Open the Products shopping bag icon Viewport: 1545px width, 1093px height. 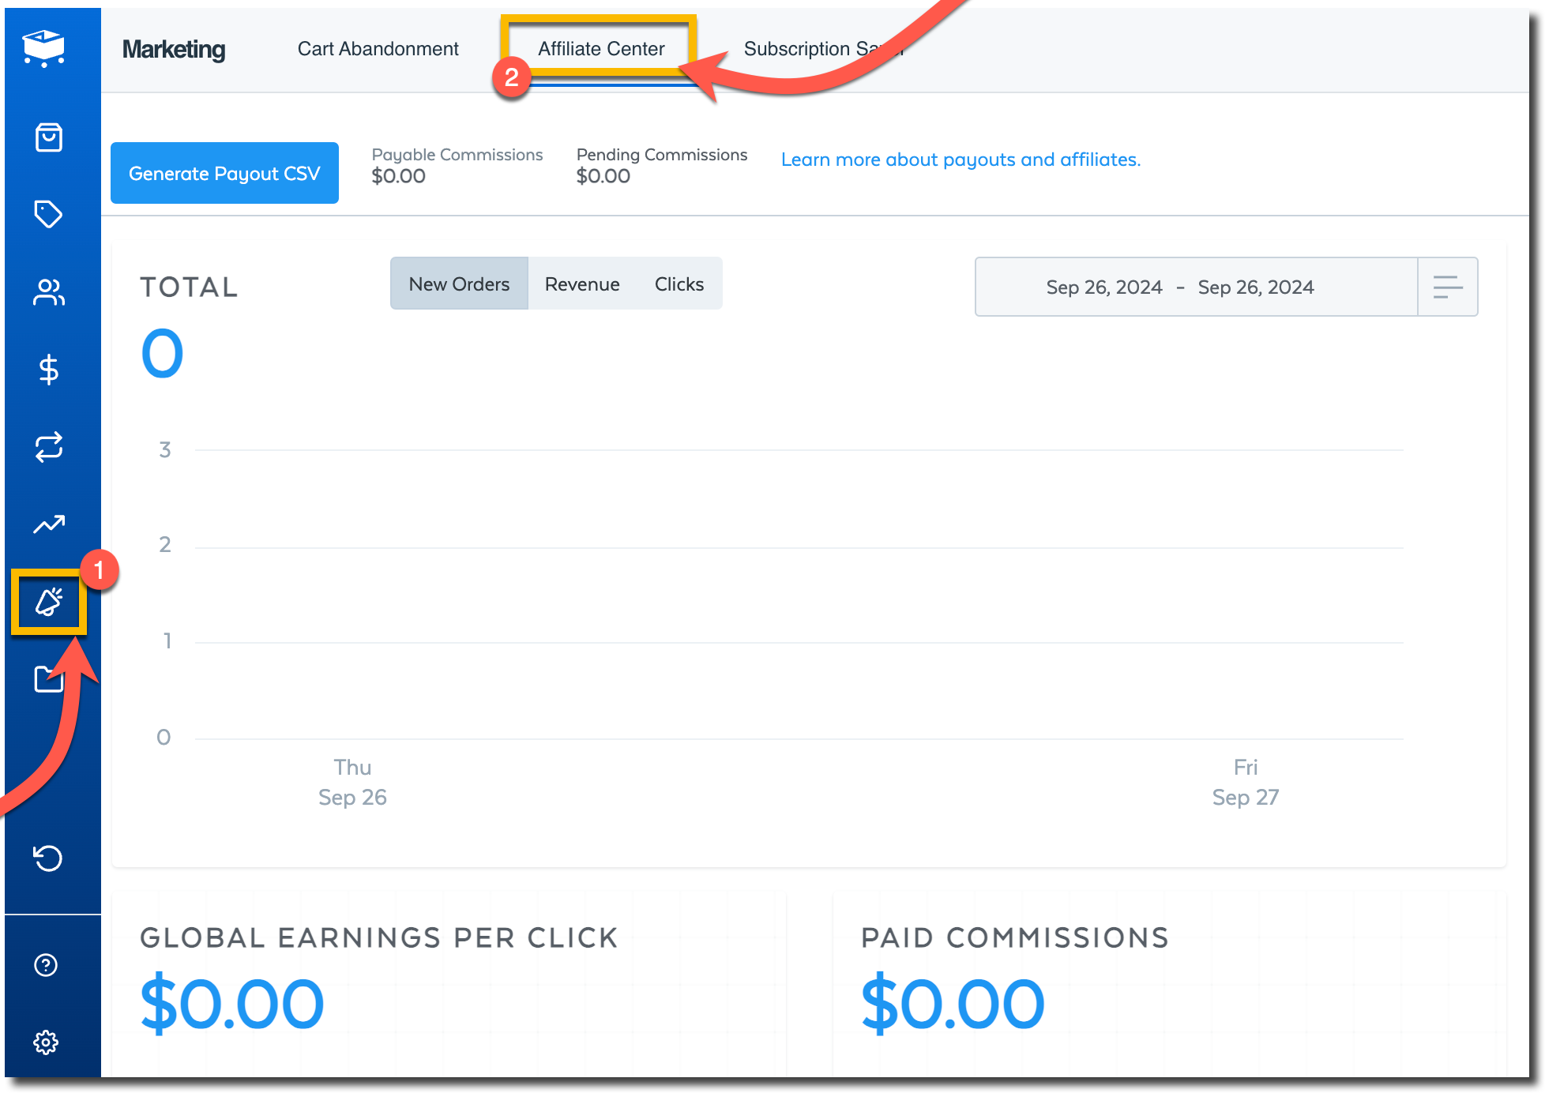point(49,137)
